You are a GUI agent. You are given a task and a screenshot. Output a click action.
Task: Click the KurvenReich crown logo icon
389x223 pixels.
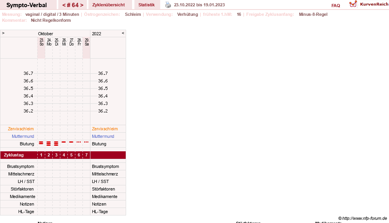(x=353, y=4)
